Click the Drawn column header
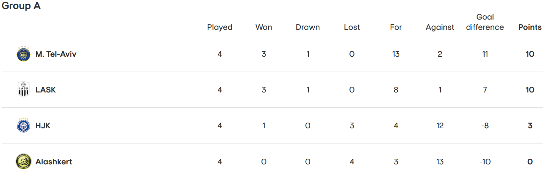The height and width of the screenshot is (172, 543). click(308, 27)
